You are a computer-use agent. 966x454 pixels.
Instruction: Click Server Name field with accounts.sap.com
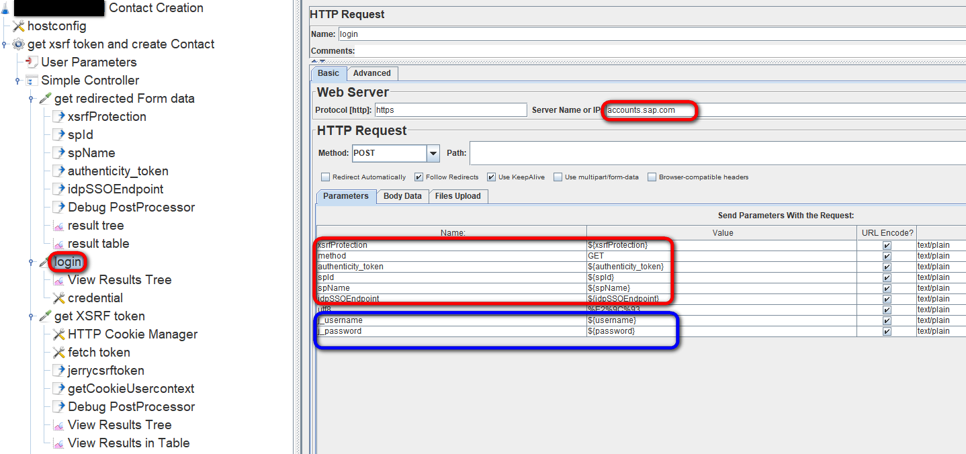pos(785,110)
